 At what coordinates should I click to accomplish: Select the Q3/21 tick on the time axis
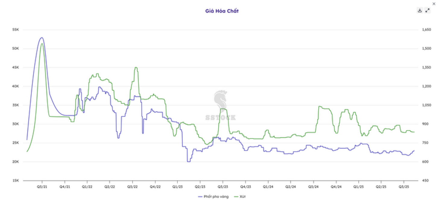(x=42, y=187)
